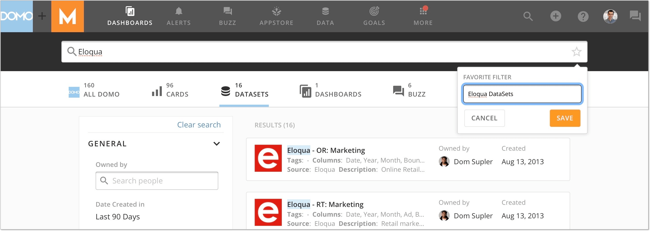
Task: Click the 'Date Created in' label
Action: coord(120,204)
